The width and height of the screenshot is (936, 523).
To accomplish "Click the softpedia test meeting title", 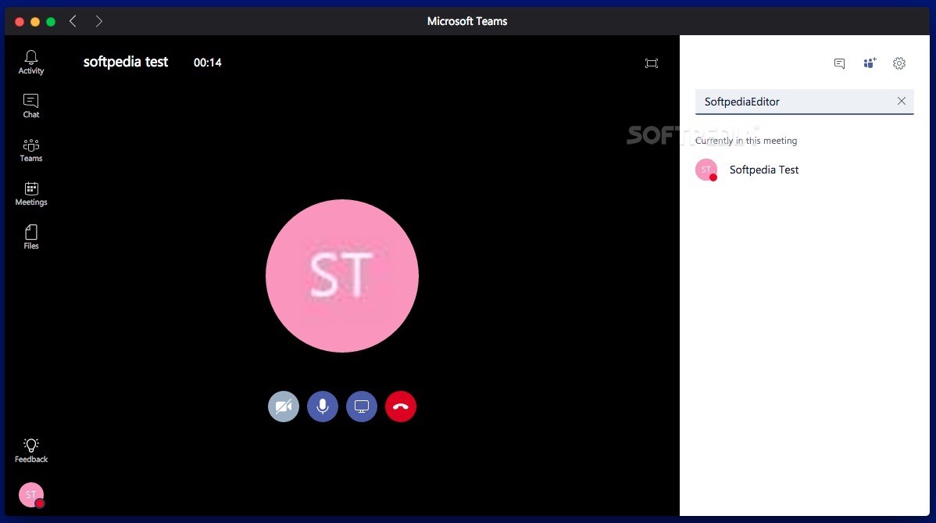I will [x=126, y=62].
